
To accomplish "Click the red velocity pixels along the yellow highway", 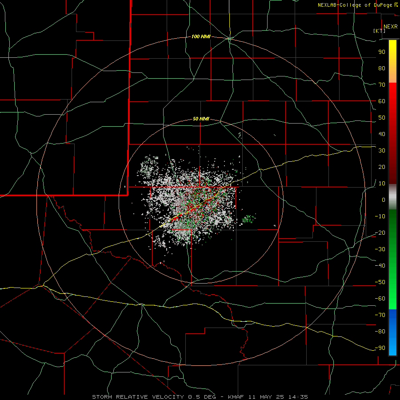I will pos(177,218).
